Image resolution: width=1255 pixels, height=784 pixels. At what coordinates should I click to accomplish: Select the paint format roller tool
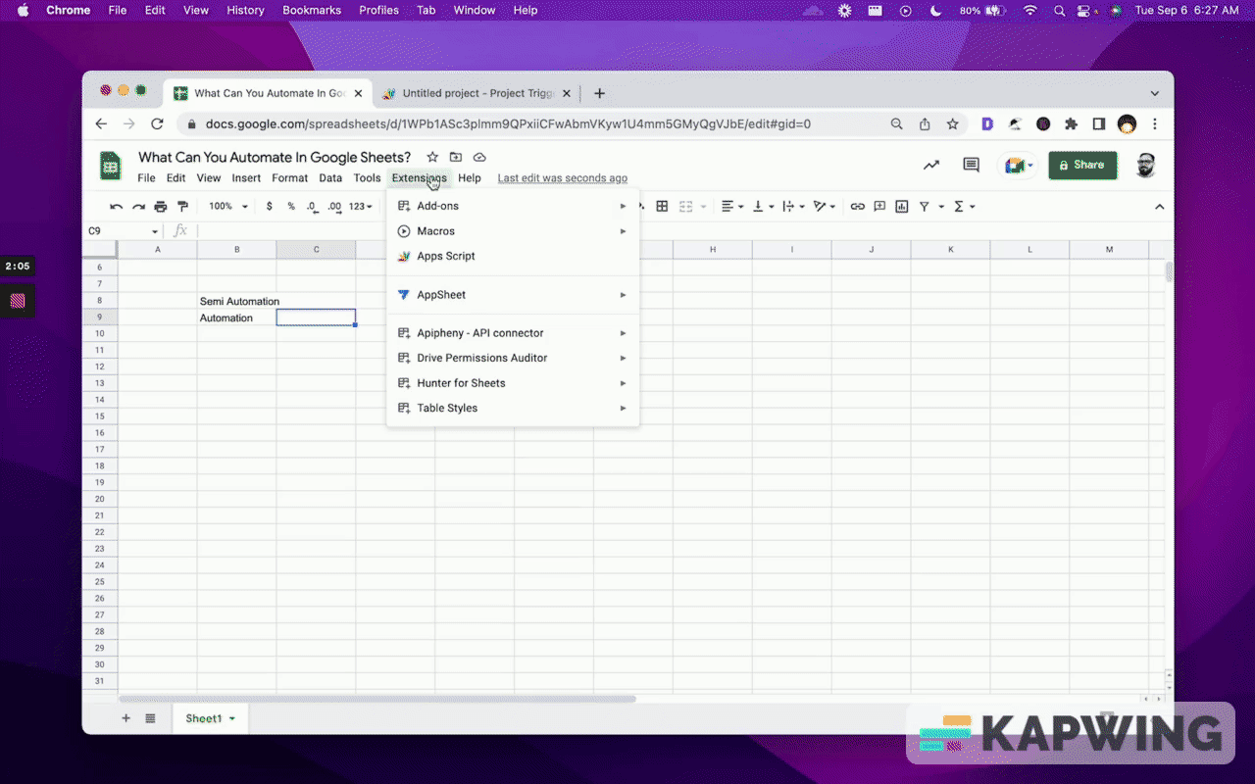(181, 207)
